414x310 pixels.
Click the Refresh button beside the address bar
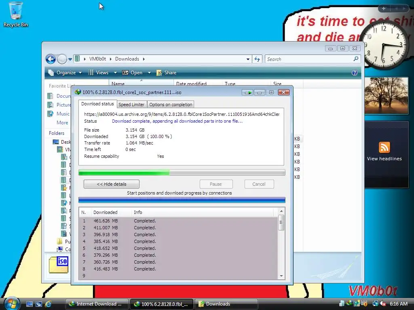tap(257, 59)
